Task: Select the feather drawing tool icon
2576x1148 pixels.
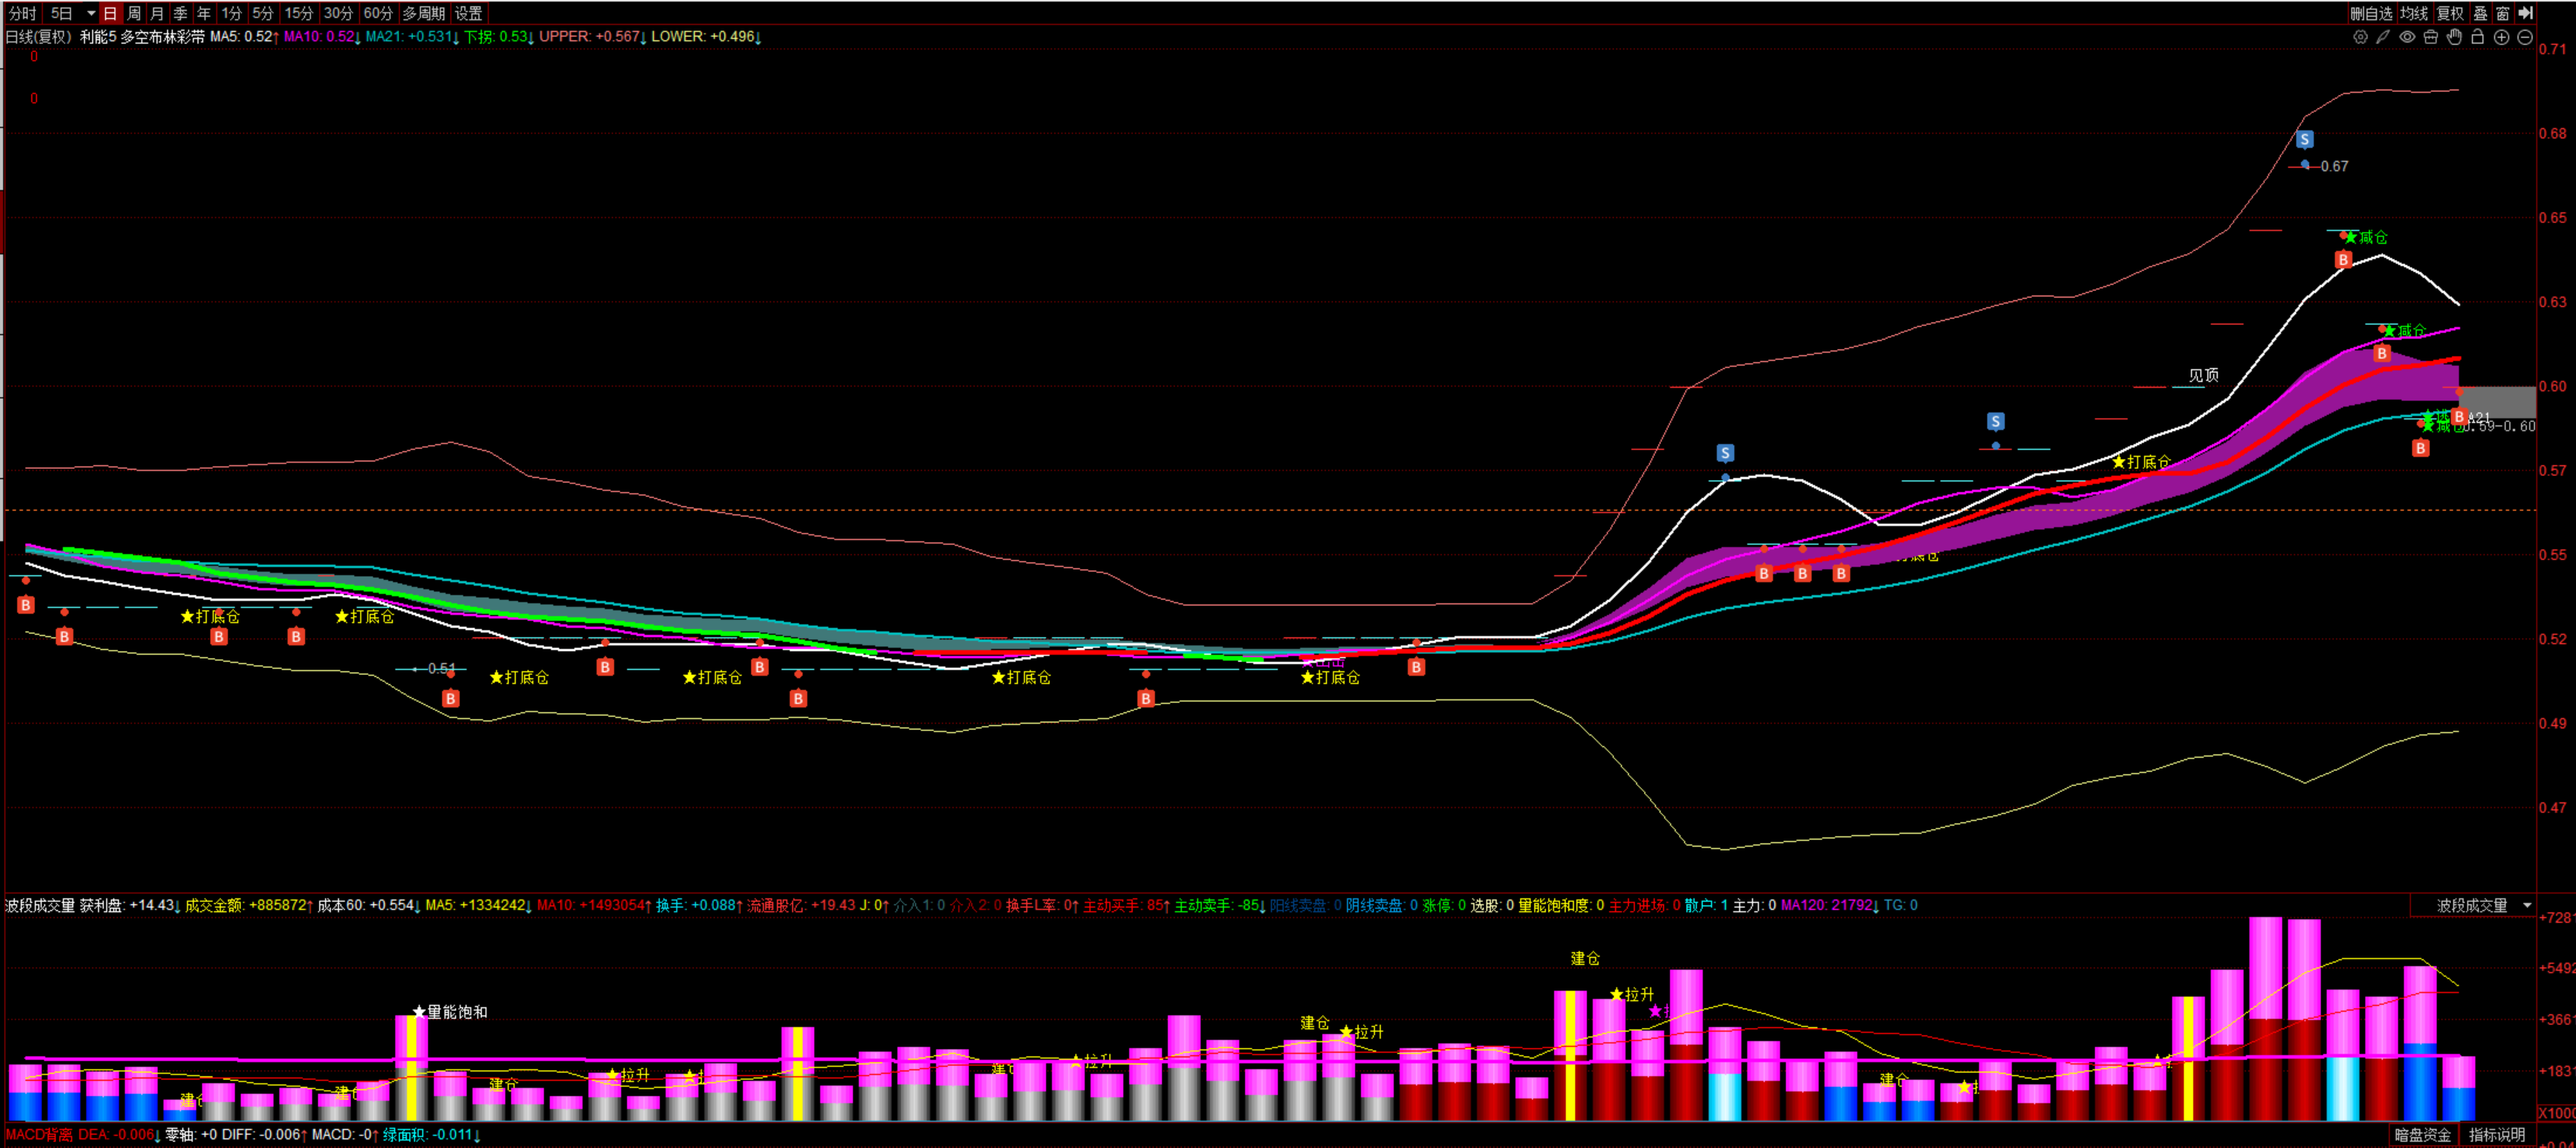Action: tap(2383, 37)
